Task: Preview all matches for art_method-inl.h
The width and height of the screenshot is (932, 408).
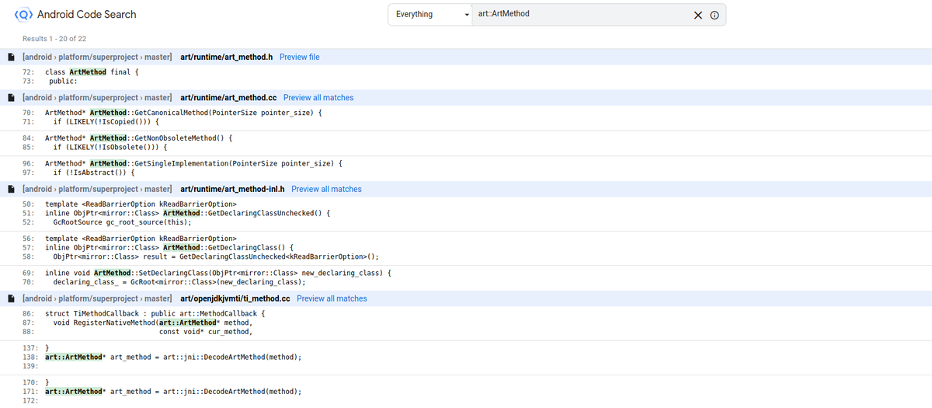Action: (326, 189)
